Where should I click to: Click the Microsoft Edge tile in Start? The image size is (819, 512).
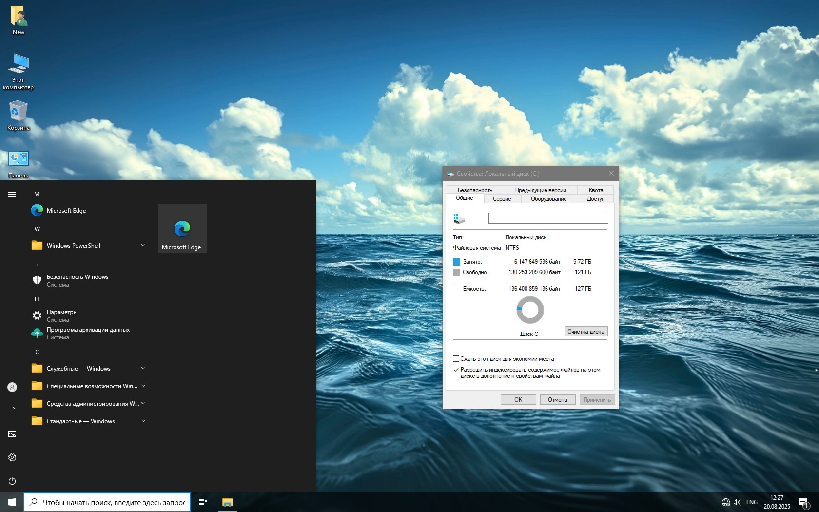click(182, 229)
